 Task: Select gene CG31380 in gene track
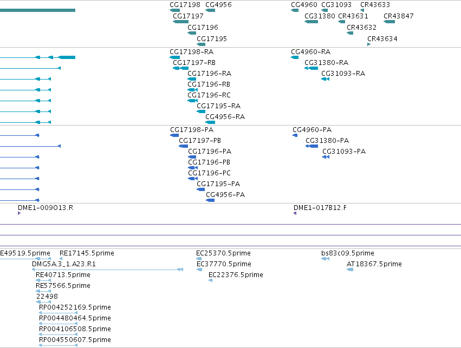click(x=311, y=22)
